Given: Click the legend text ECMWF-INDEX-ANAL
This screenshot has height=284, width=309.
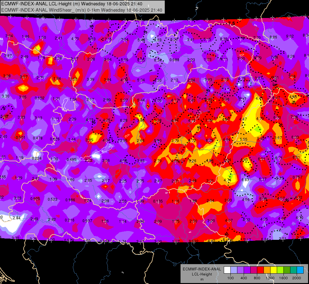Looking at the screenshot, I should 202,269.
